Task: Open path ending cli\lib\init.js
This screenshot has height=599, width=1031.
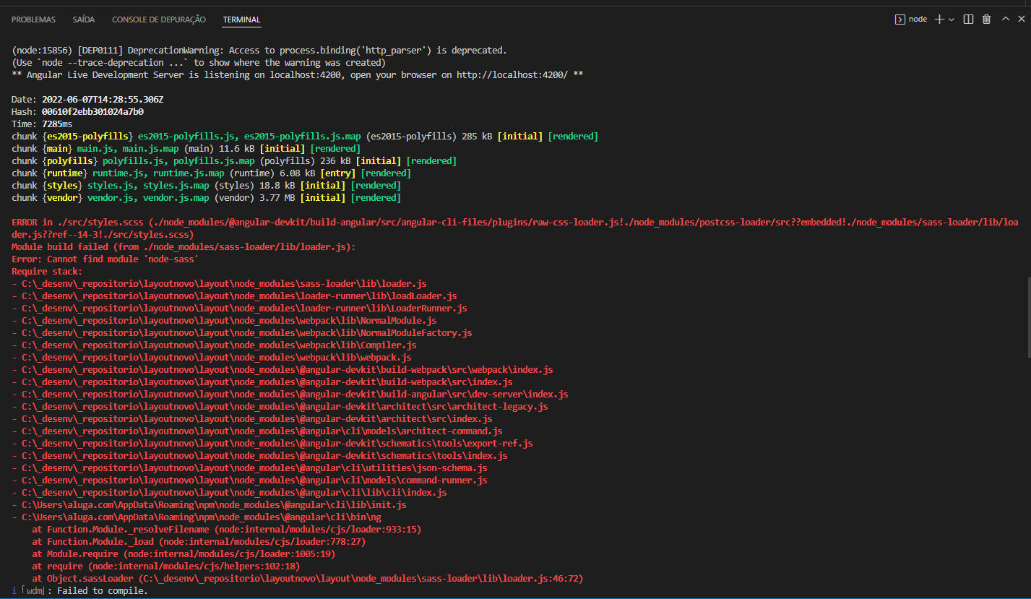Action: coord(214,505)
